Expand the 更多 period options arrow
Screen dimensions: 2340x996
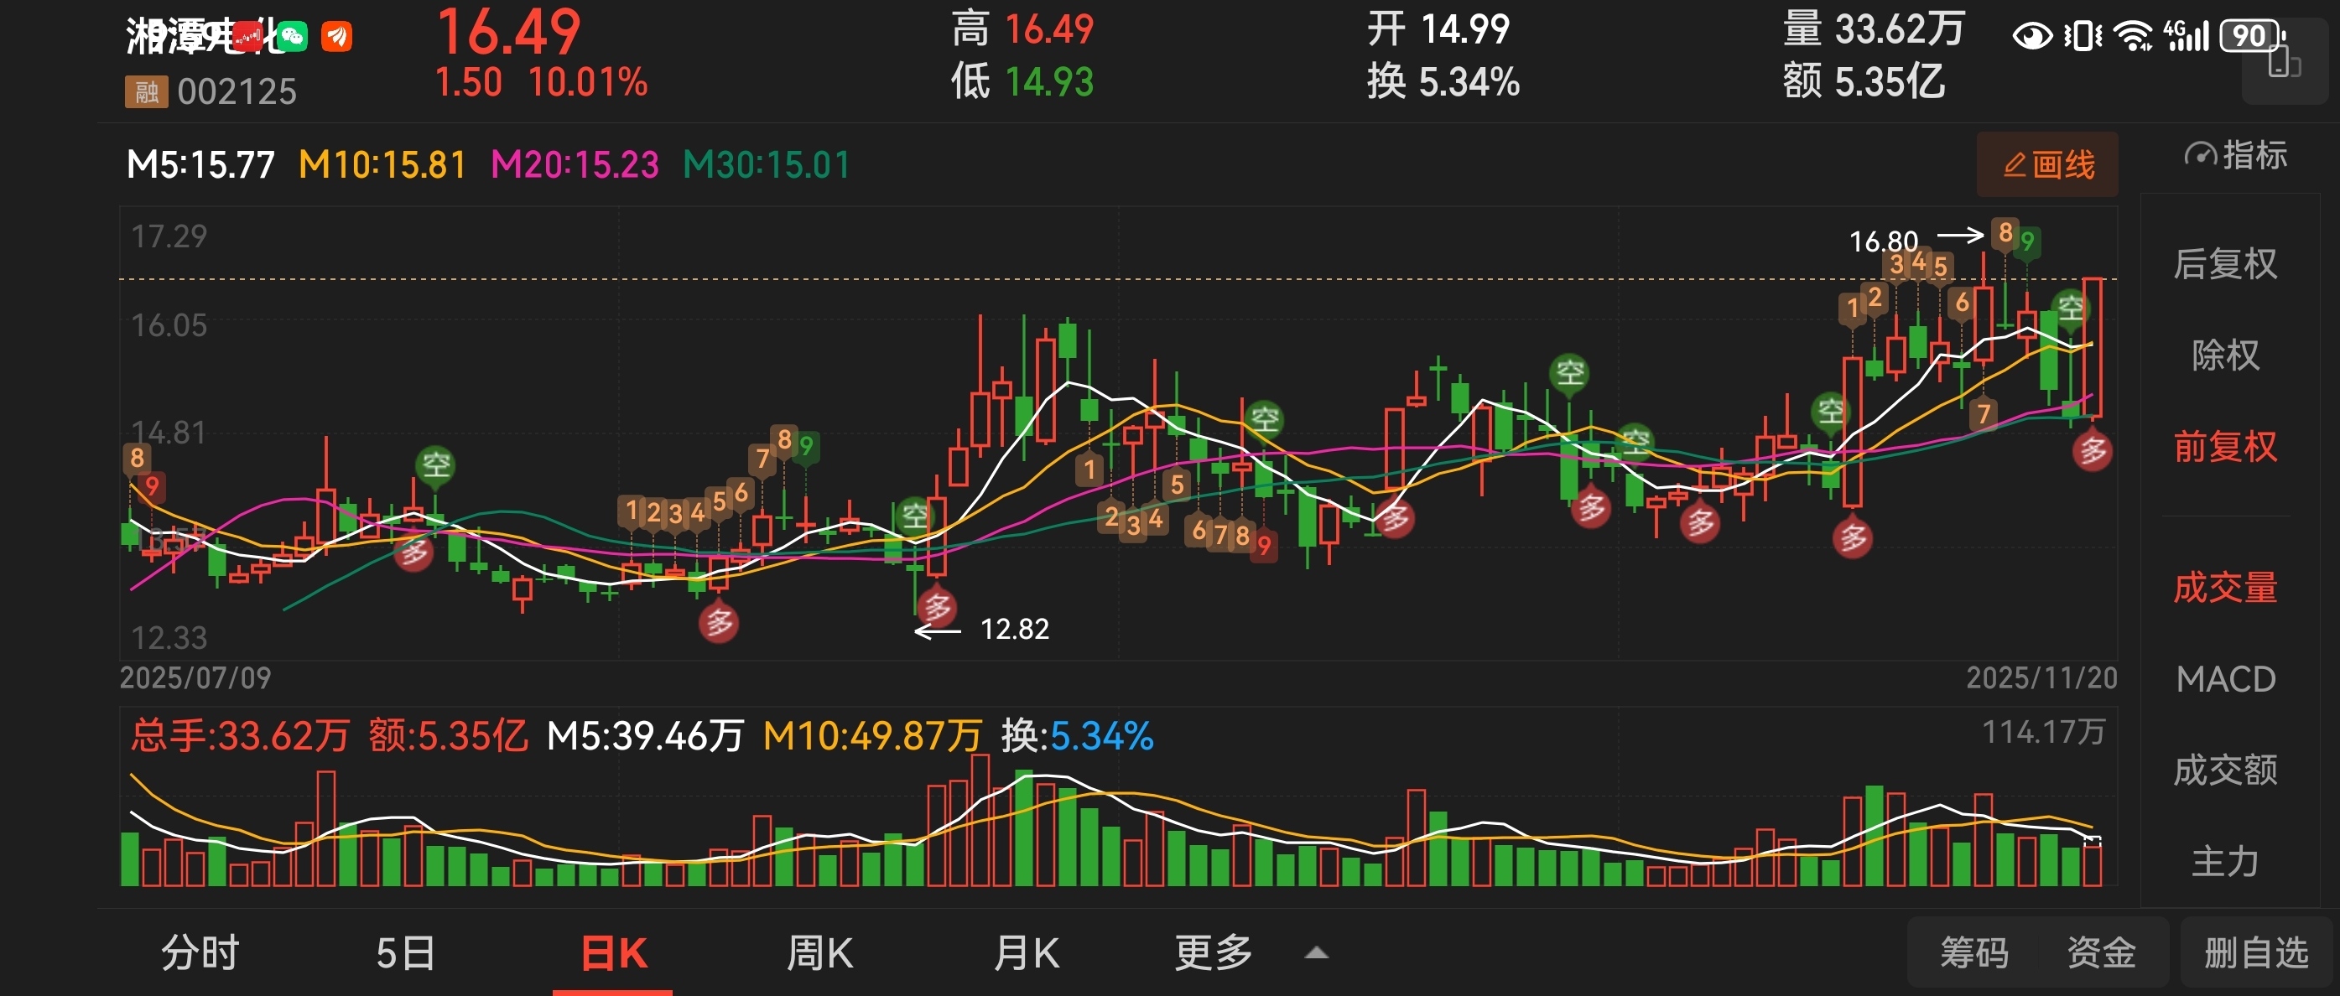pos(1316,953)
